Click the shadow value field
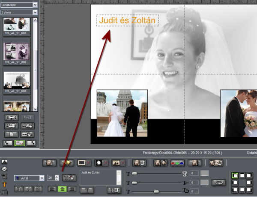The width and height of the screenshot is (257, 197). [194, 183]
